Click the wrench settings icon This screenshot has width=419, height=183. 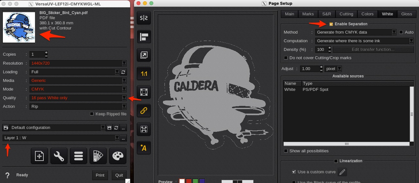(58, 156)
